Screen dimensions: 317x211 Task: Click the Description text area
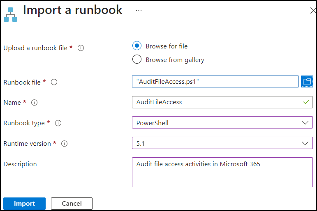coord(222,172)
